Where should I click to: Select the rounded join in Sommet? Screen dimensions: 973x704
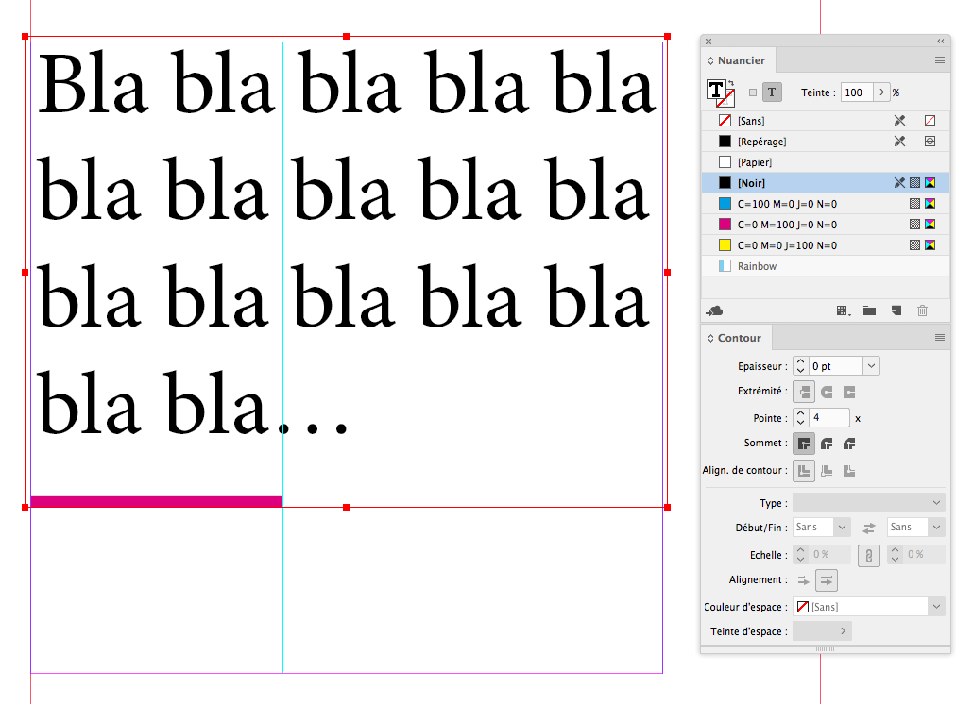click(x=826, y=443)
